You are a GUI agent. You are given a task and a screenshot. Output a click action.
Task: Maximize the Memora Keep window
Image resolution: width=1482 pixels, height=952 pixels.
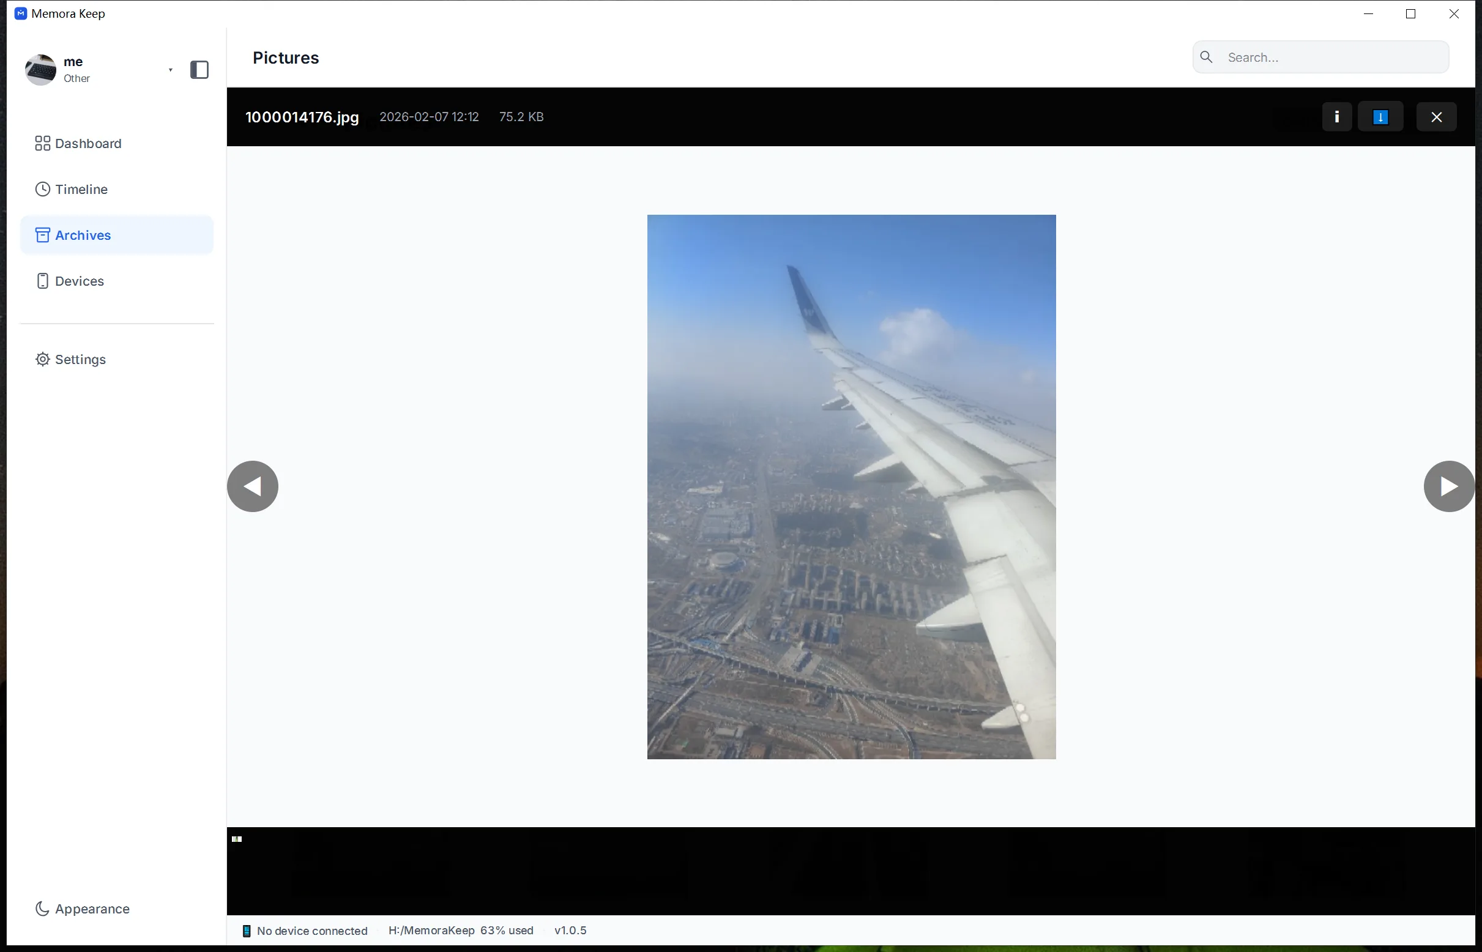1410,13
